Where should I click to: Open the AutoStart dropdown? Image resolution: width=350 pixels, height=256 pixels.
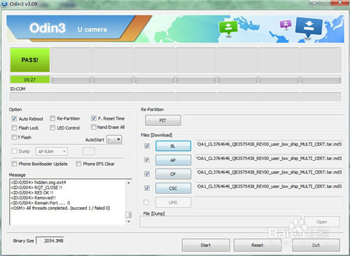click(114, 139)
